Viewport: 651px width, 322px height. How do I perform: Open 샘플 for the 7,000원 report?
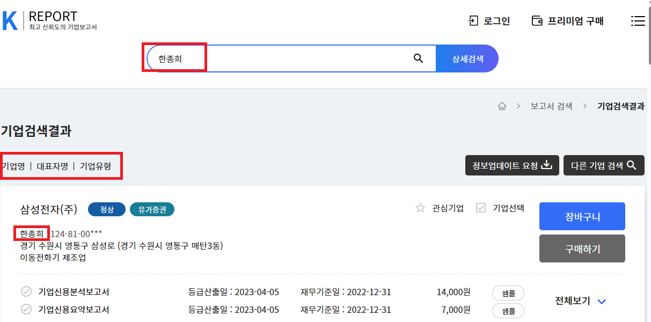pos(508,311)
